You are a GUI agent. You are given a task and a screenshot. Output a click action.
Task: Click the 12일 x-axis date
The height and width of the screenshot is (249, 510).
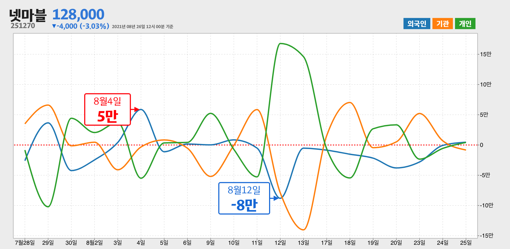click(x=280, y=243)
